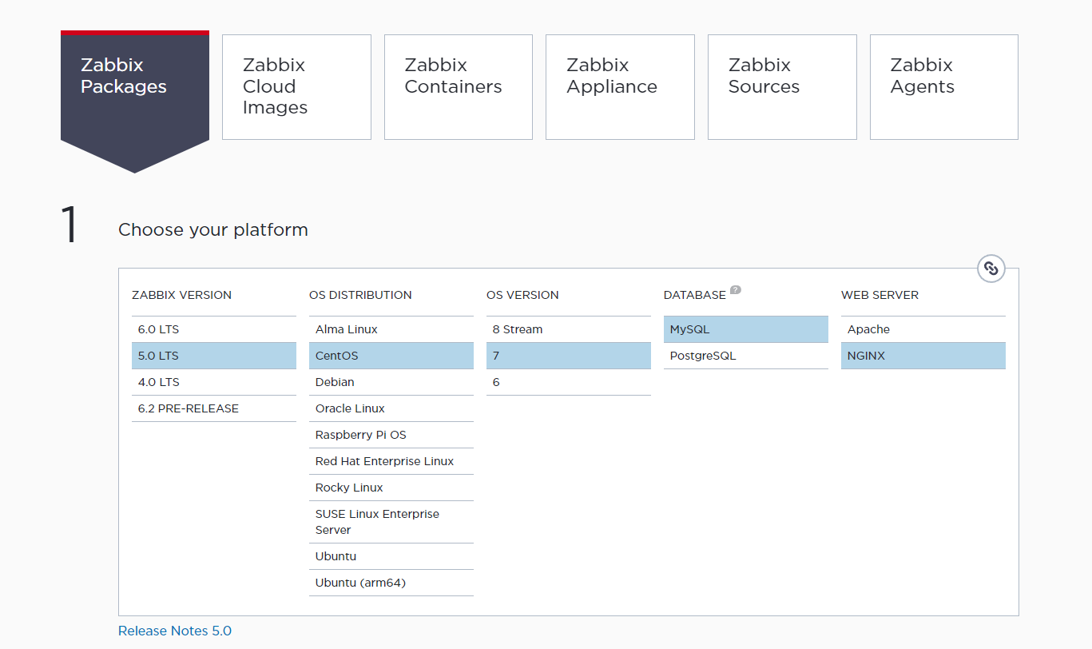The height and width of the screenshot is (649, 1092).
Task: Select Raspberry Pi OS distribution
Action: 391,435
